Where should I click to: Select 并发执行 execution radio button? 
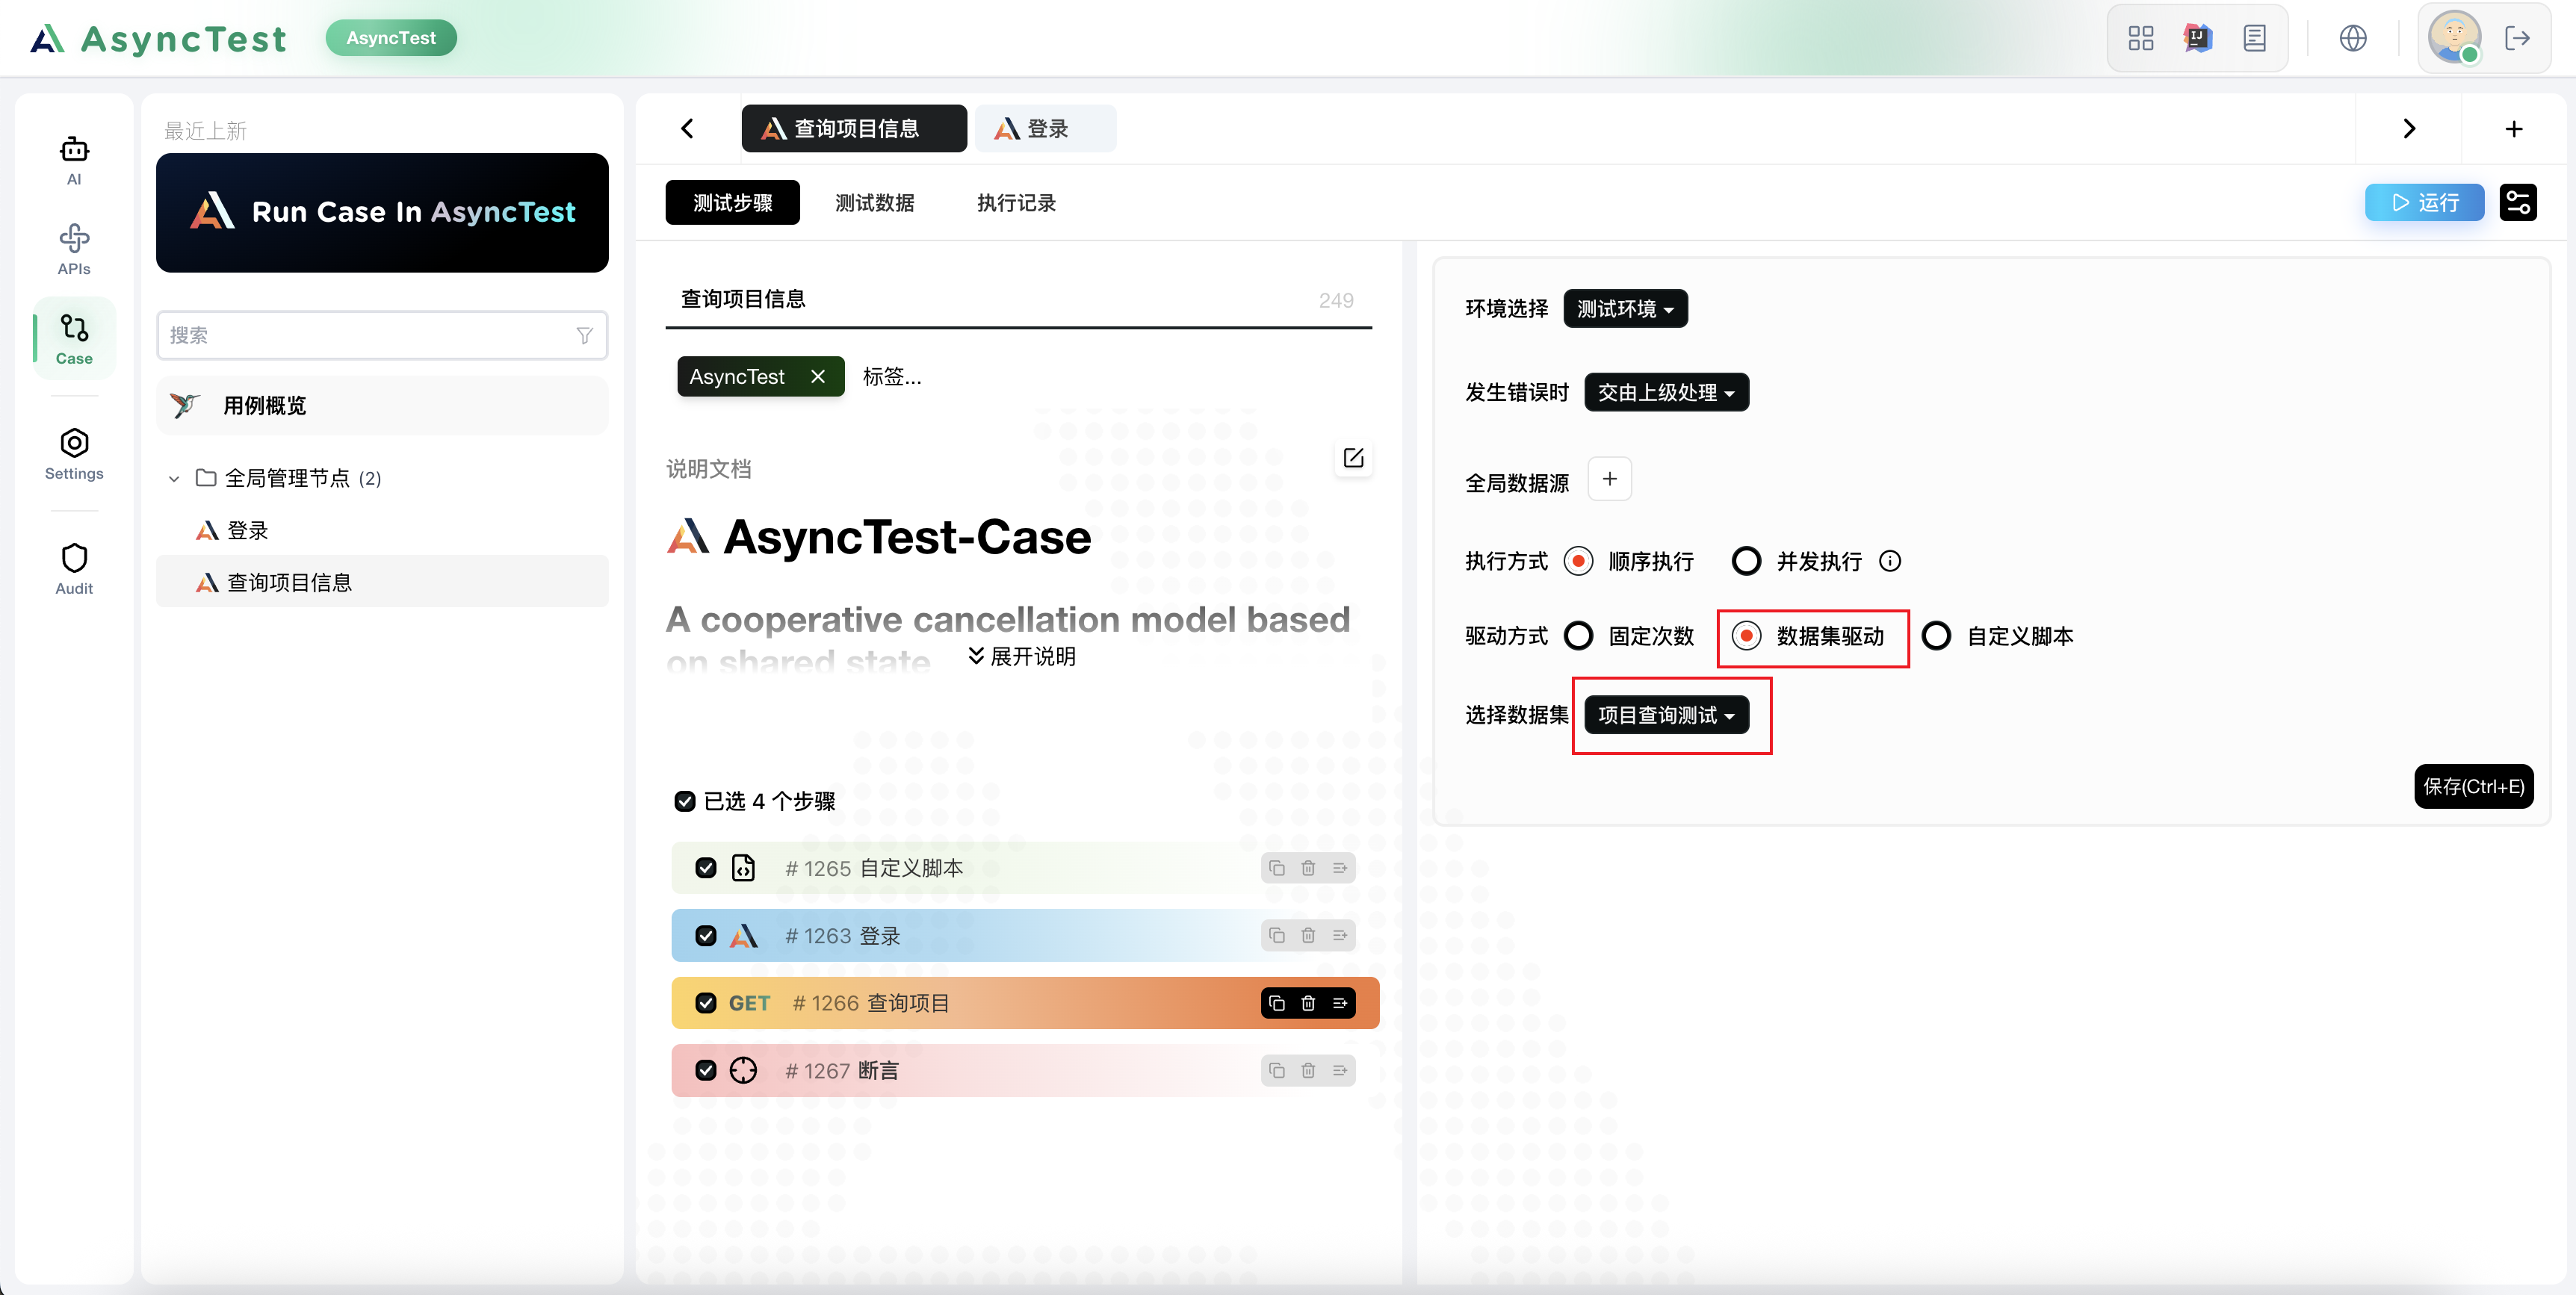tap(1746, 561)
